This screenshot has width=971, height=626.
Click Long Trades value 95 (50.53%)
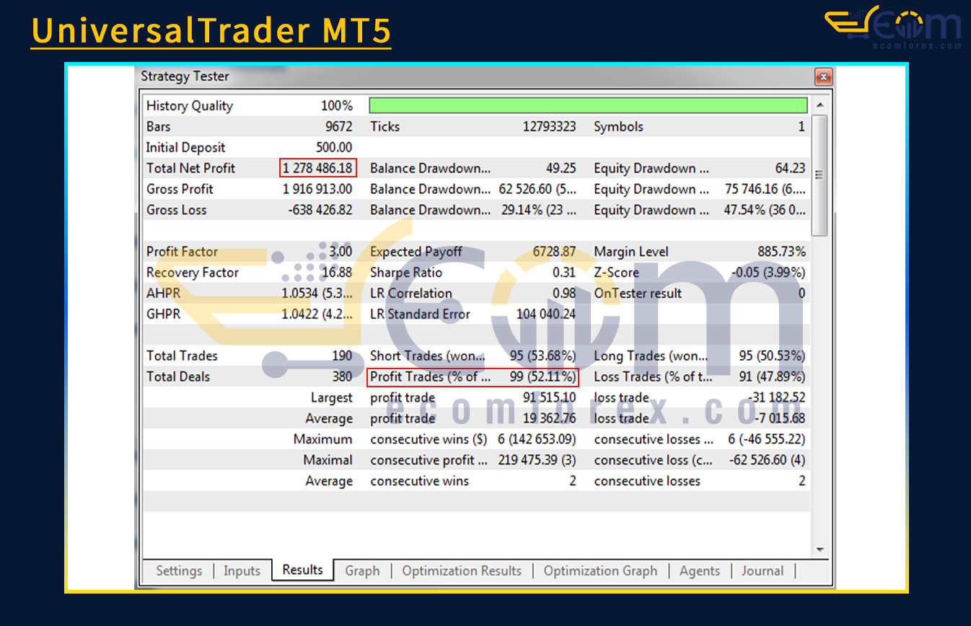tap(773, 356)
